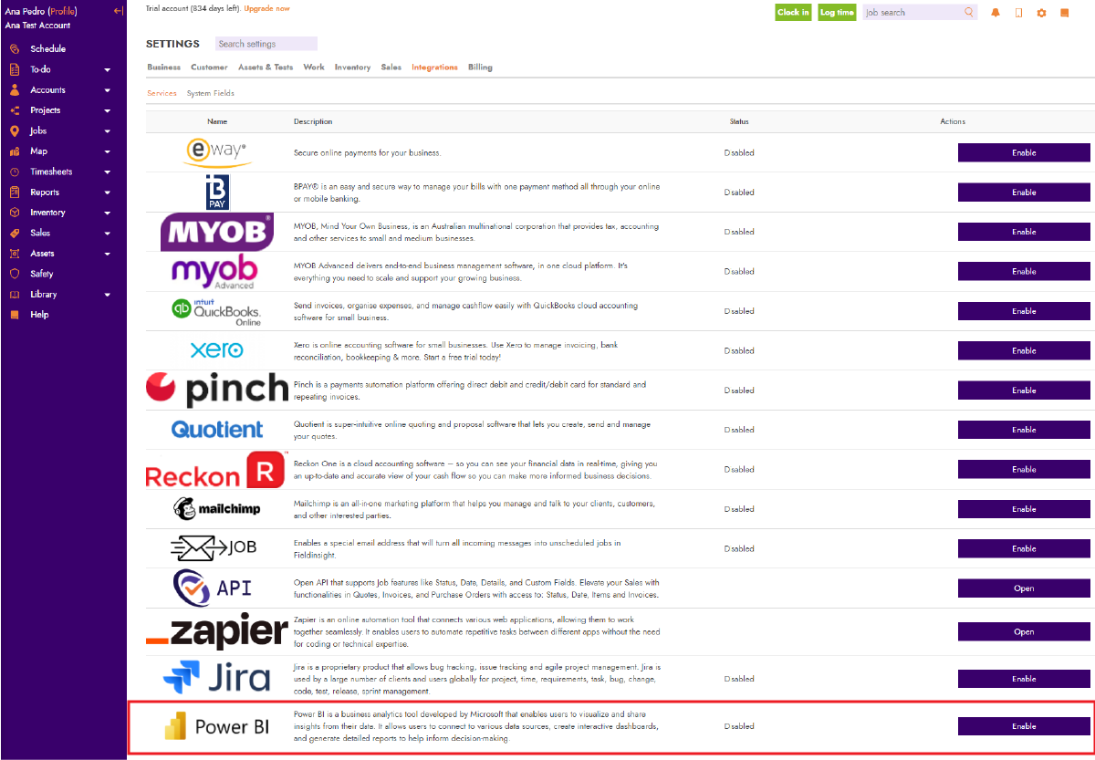Select the Services sub-tab
This screenshot has width=1095, height=760.
(x=162, y=93)
